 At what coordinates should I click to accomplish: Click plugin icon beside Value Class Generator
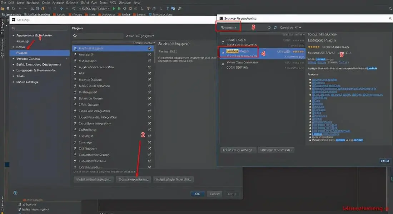point(223,65)
